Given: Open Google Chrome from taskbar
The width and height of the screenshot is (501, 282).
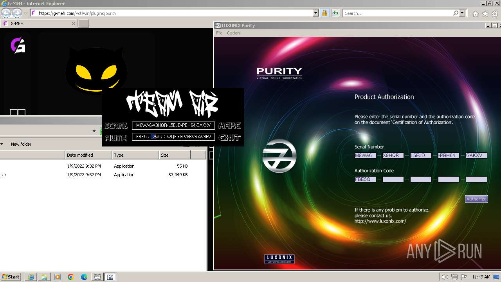Looking at the screenshot, I should [71, 277].
